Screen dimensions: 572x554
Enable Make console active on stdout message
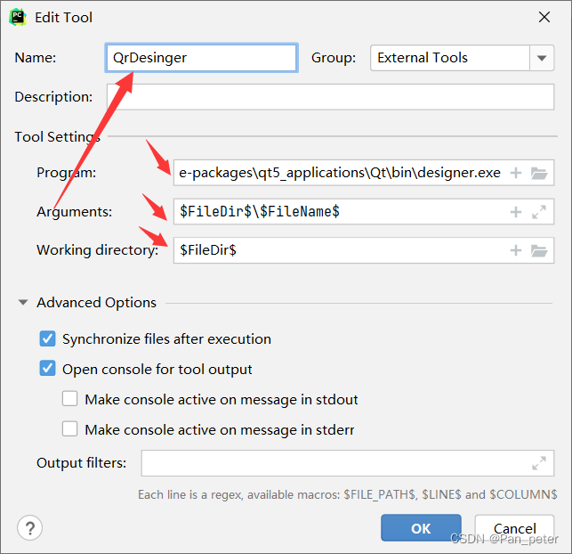tap(69, 399)
